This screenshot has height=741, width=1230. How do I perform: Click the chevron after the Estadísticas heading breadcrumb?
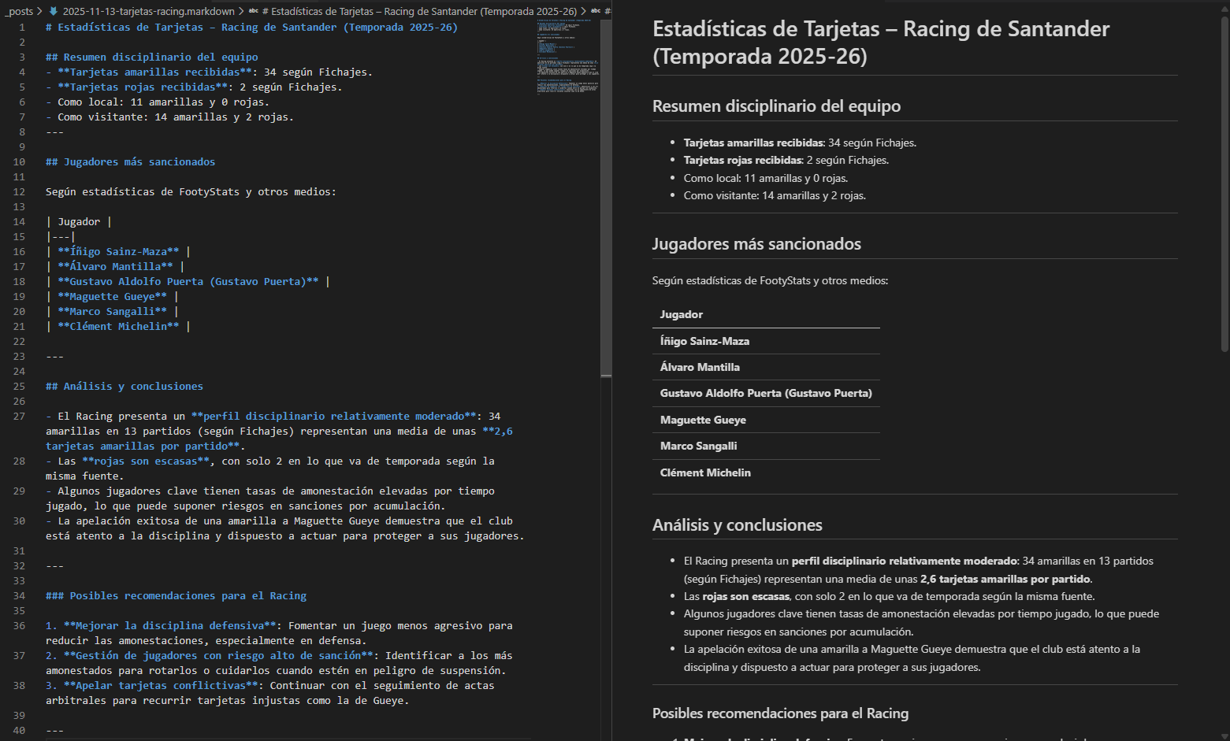584,11
